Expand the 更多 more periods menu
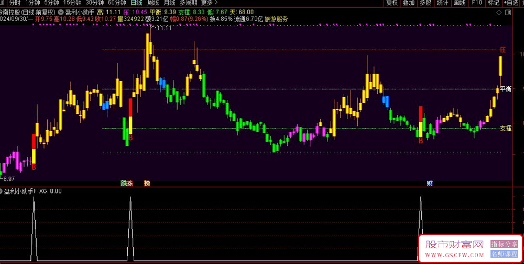 209,3
